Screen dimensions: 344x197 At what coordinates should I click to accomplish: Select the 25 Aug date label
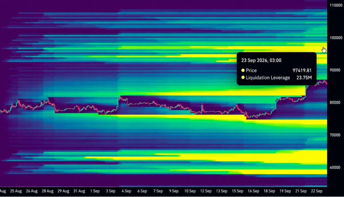pos(16,191)
